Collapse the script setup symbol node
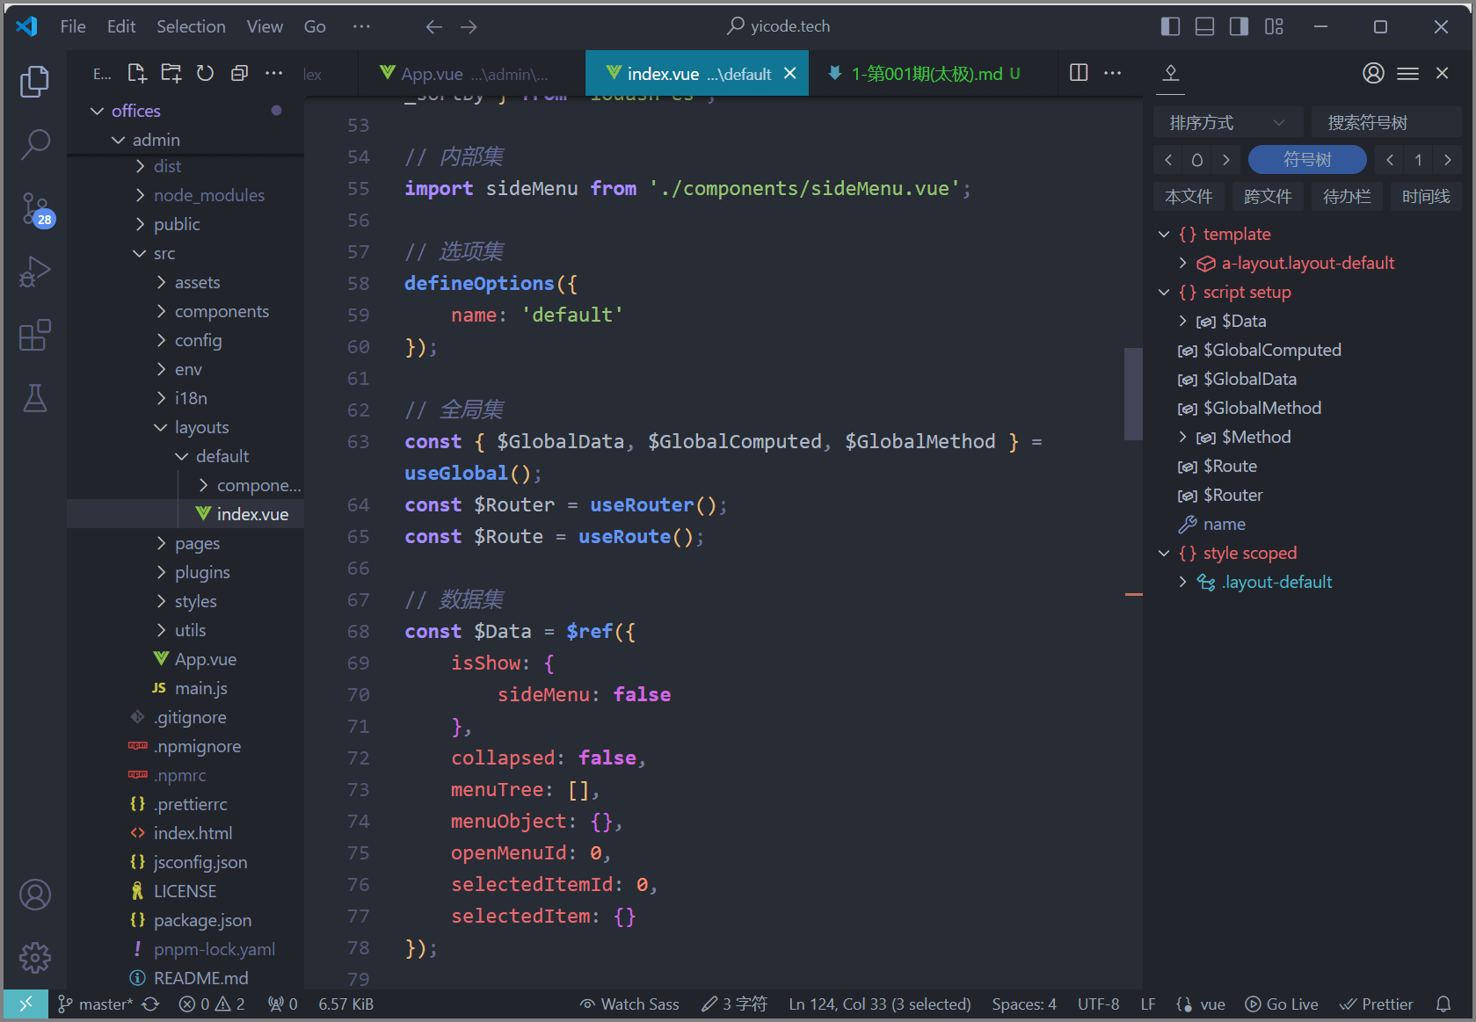Image resolution: width=1476 pixels, height=1022 pixels. coord(1164,292)
